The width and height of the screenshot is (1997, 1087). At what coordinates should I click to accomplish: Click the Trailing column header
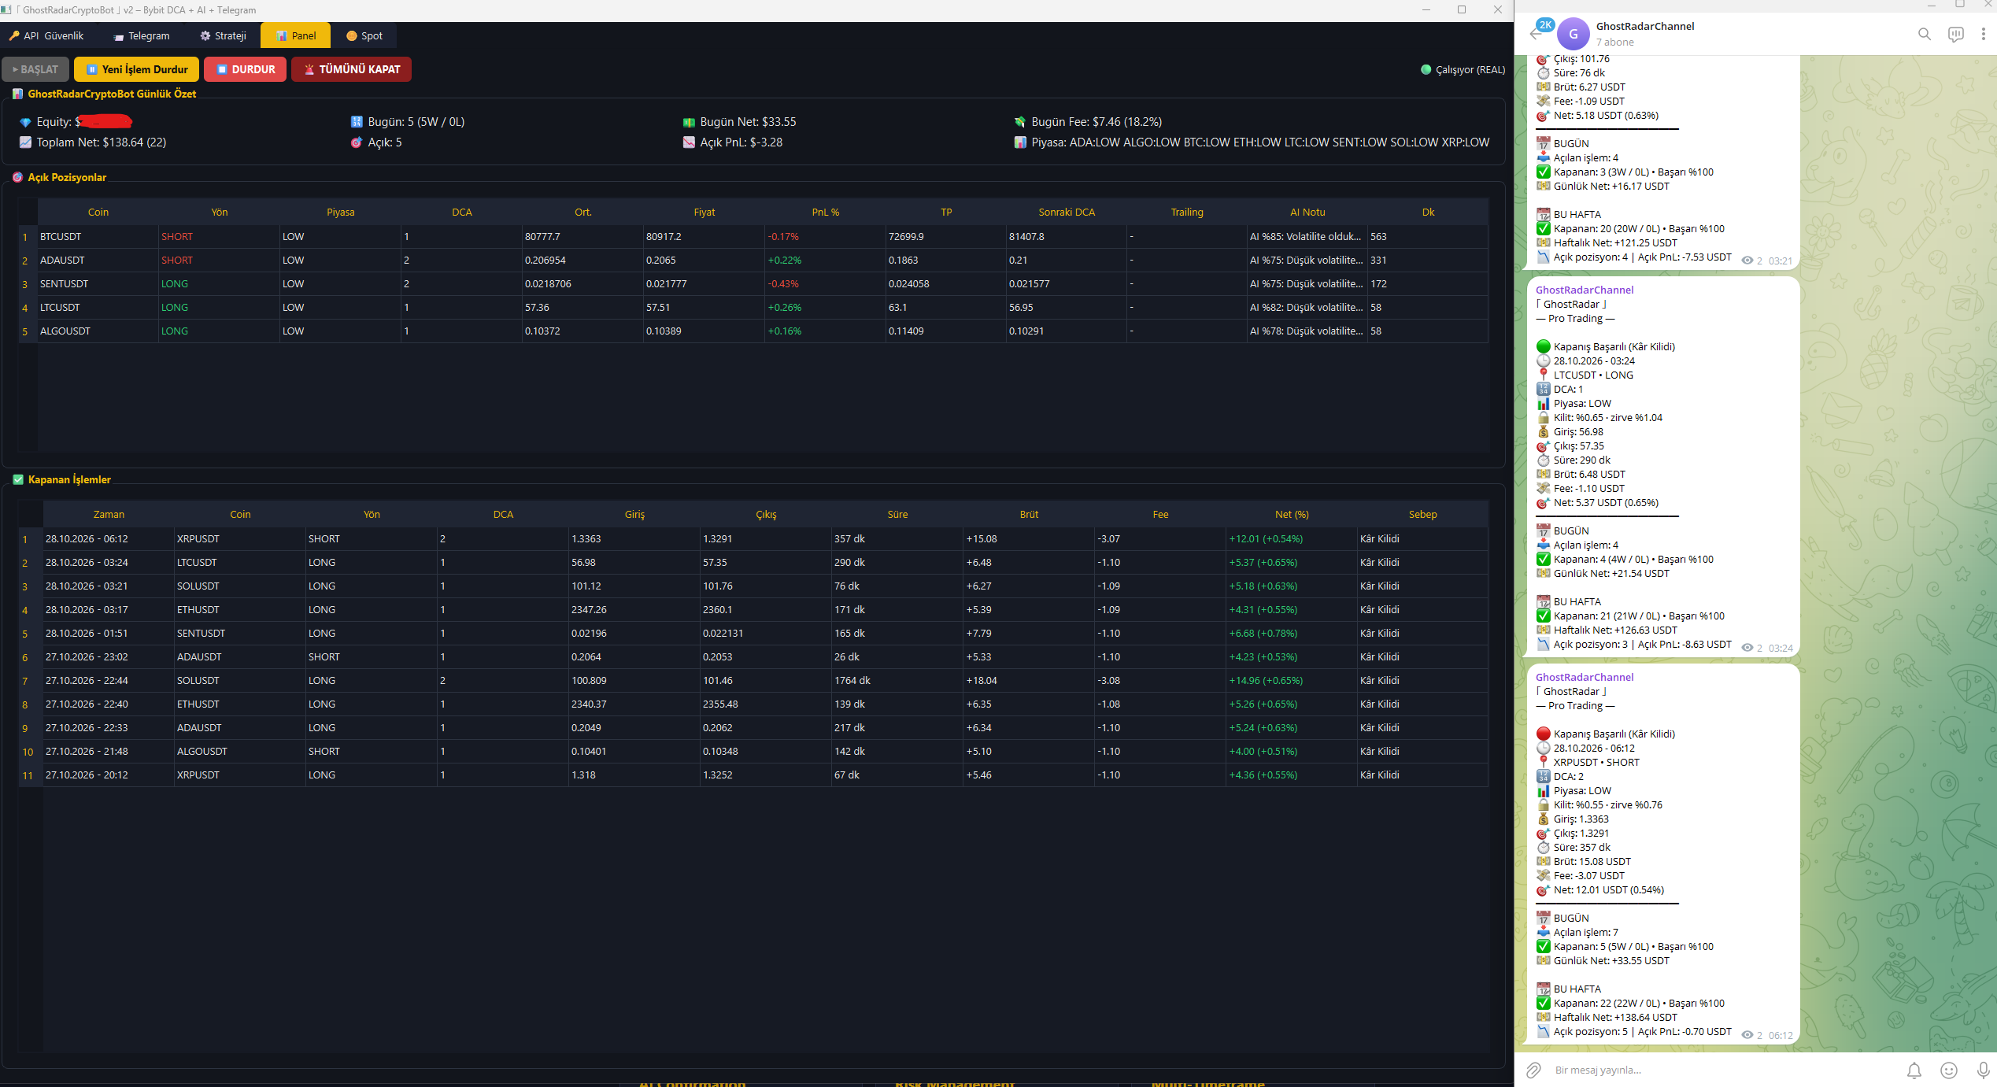[x=1186, y=212]
